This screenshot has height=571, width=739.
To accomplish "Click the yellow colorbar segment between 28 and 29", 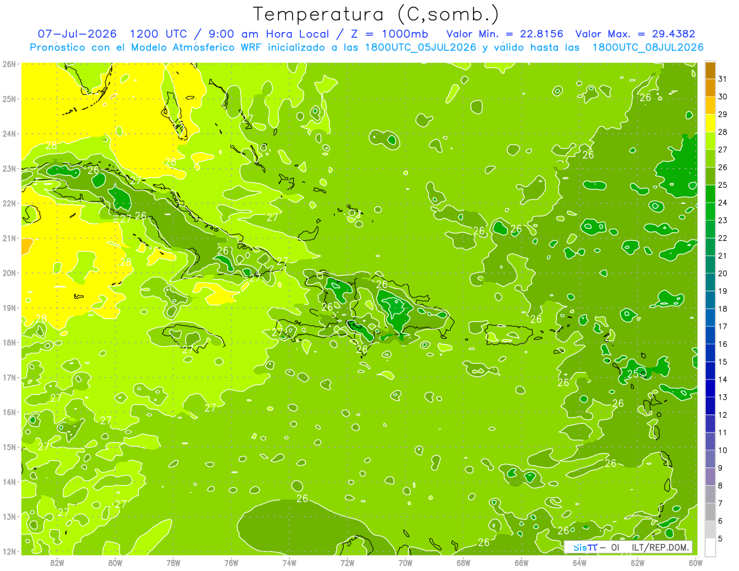I will pyautogui.click(x=710, y=123).
